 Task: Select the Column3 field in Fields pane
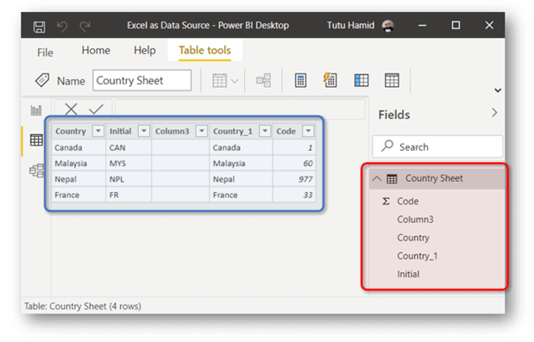415,220
